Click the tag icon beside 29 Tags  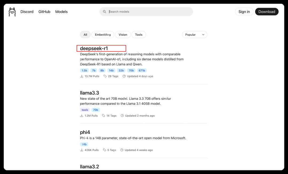(105, 76)
